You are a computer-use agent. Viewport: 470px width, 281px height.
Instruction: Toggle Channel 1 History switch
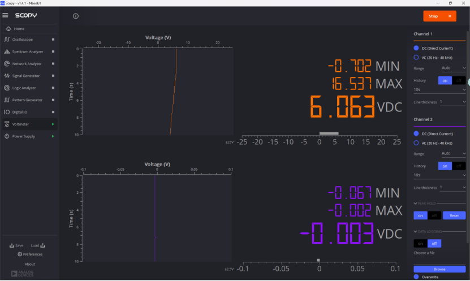pyautogui.click(x=452, y=81)
